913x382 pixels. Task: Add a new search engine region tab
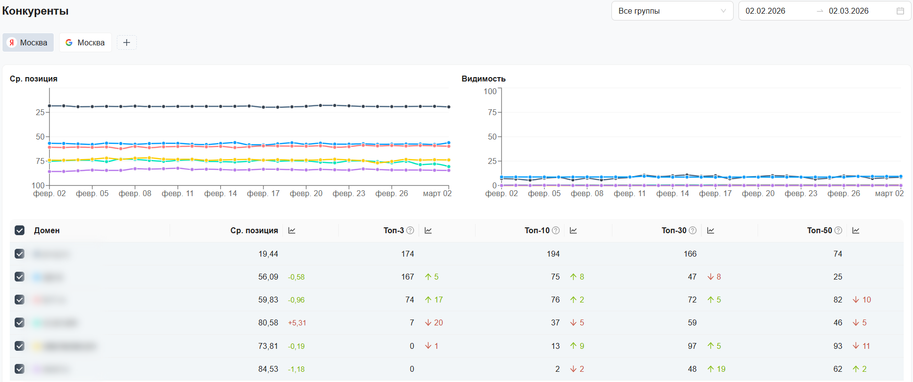coord(127,43)
